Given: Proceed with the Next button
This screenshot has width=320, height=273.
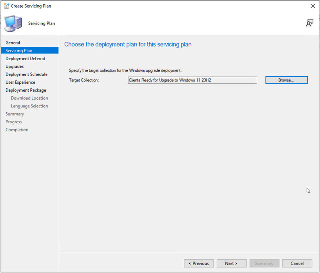Looking at the screenshot, I should (x=231, y=264).
